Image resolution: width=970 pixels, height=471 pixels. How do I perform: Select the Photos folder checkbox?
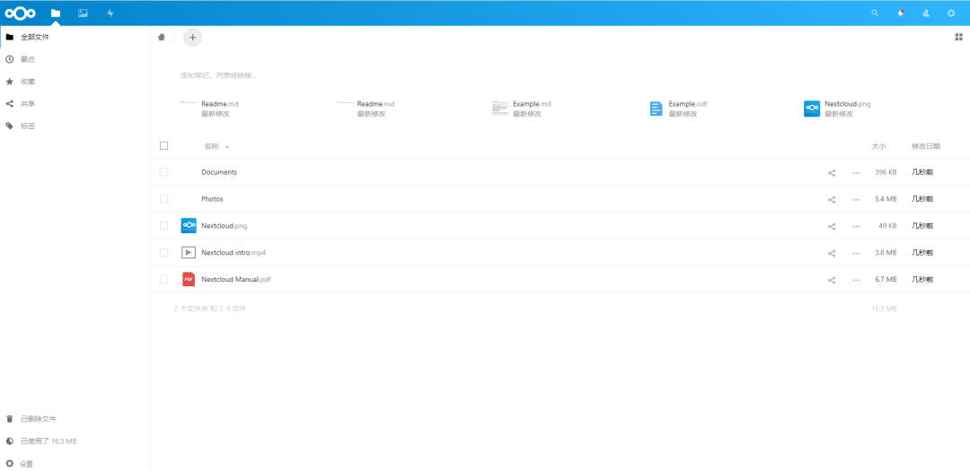click(163, 198)
